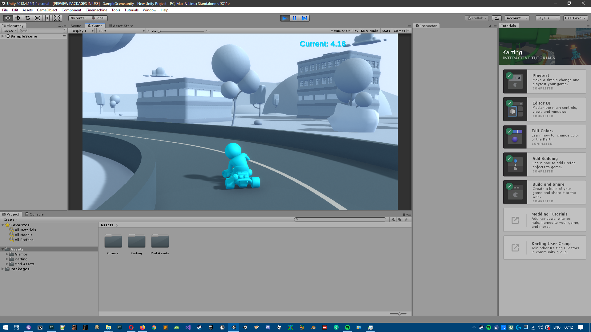Image resolution: width=591 pixels, height=332 pixels.
Task: Click the Project search field
Action: [340, 219]
